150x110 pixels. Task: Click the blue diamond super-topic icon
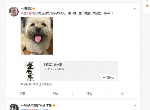click(x=22, y=13)
